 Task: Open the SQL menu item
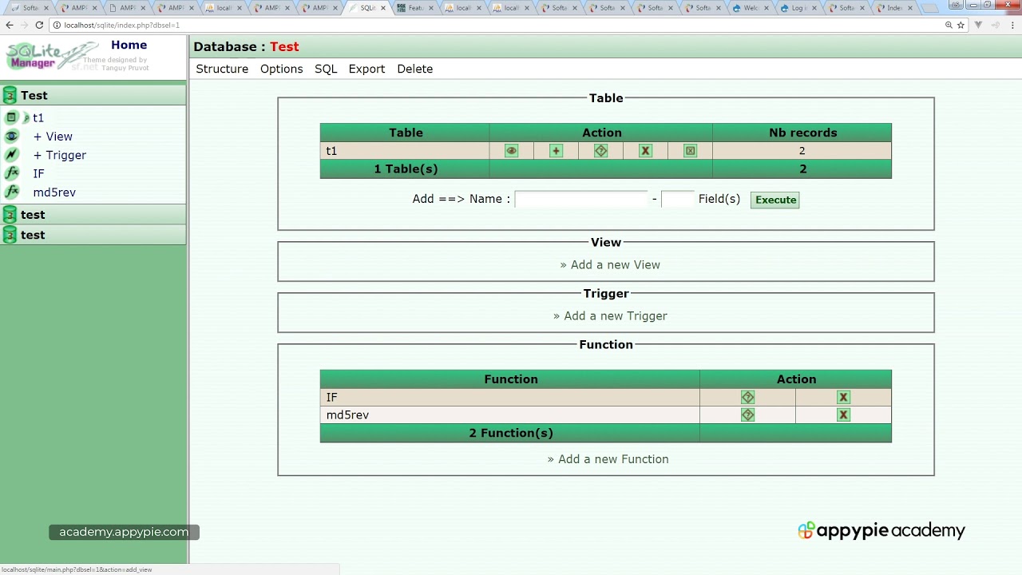click(326, 69)
